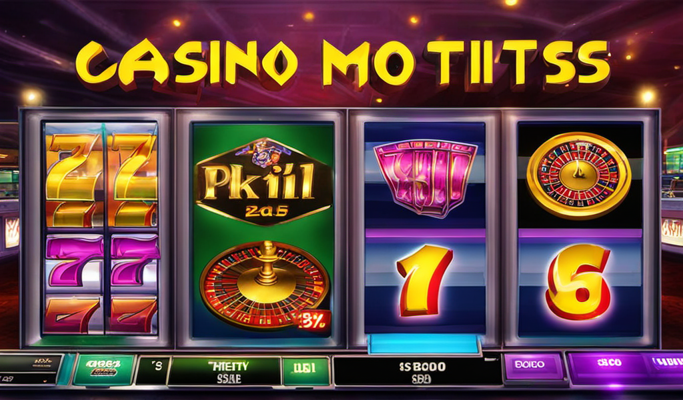Click the teal green button in bottom bar
The image size is (683, 400).
point(103,369)
